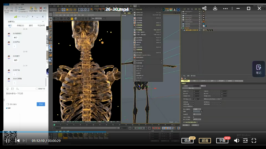
Task: Open the 连麦互动 dropdown chevron
Action: point(43,22)
